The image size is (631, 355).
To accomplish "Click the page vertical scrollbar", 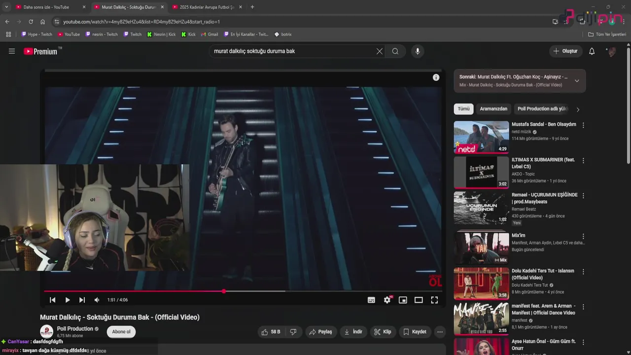I will (628, 106).
